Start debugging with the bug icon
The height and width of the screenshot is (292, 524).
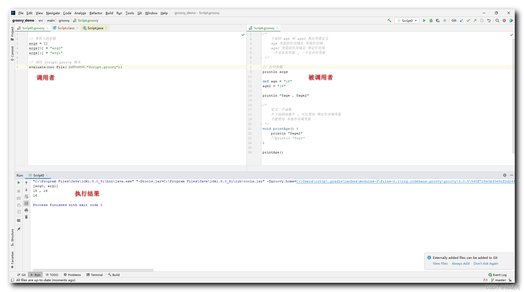click(x=431, y=21)
